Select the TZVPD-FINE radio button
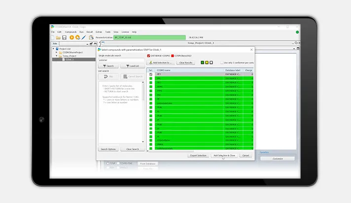This screenshot has width=351, height=203. 118,164
